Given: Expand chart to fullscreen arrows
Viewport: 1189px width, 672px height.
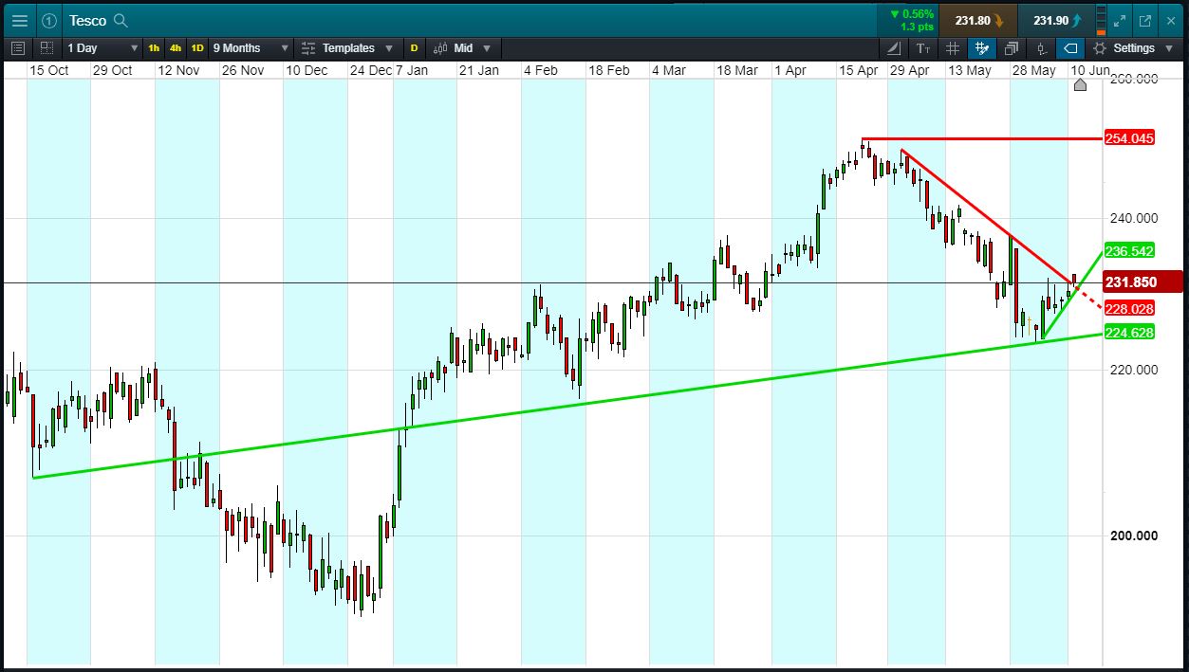Looking at the screenshot, I should [1120, 20].
